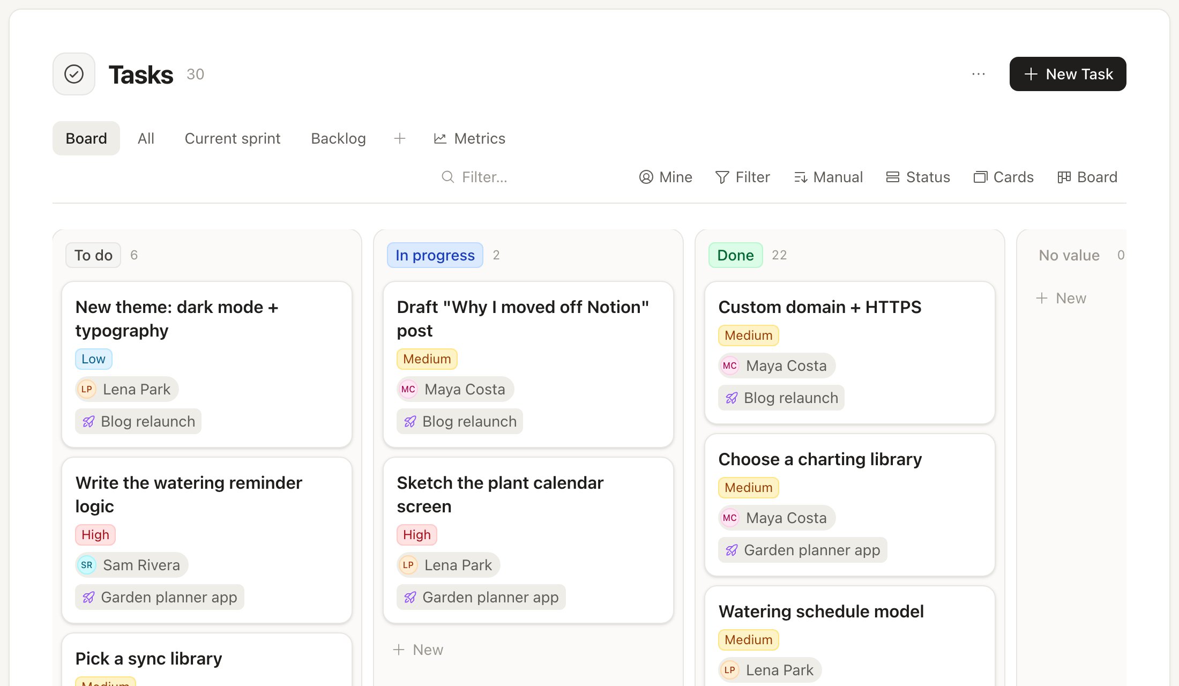1179x686 pixels.
Task: Click the Metrics chart icon
Action: [x=440, y=138]
